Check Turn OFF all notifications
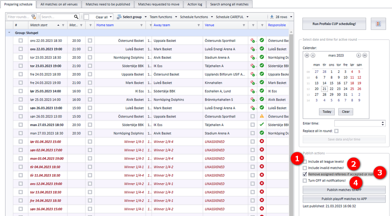392x216 pixels. pos(305,180)
